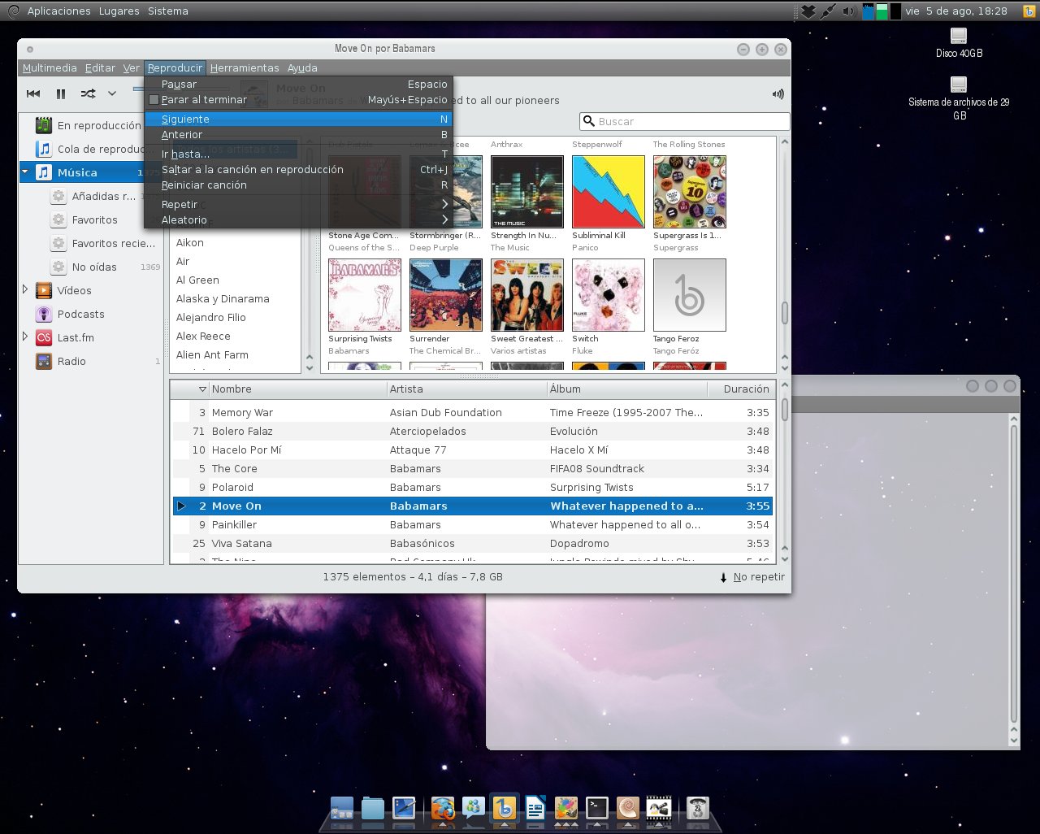Expand the Vídeos tree node

[x=25, y=290]
